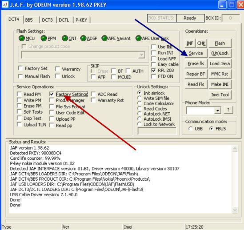Uncheck the Factory Settings checkbox
This screenshot has height=230, width=244.
[x=52, y=94]
